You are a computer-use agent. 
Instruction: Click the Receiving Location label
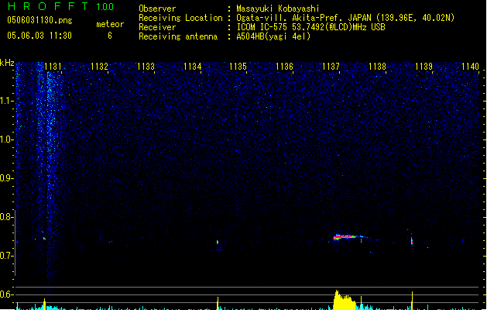[180, 18]
